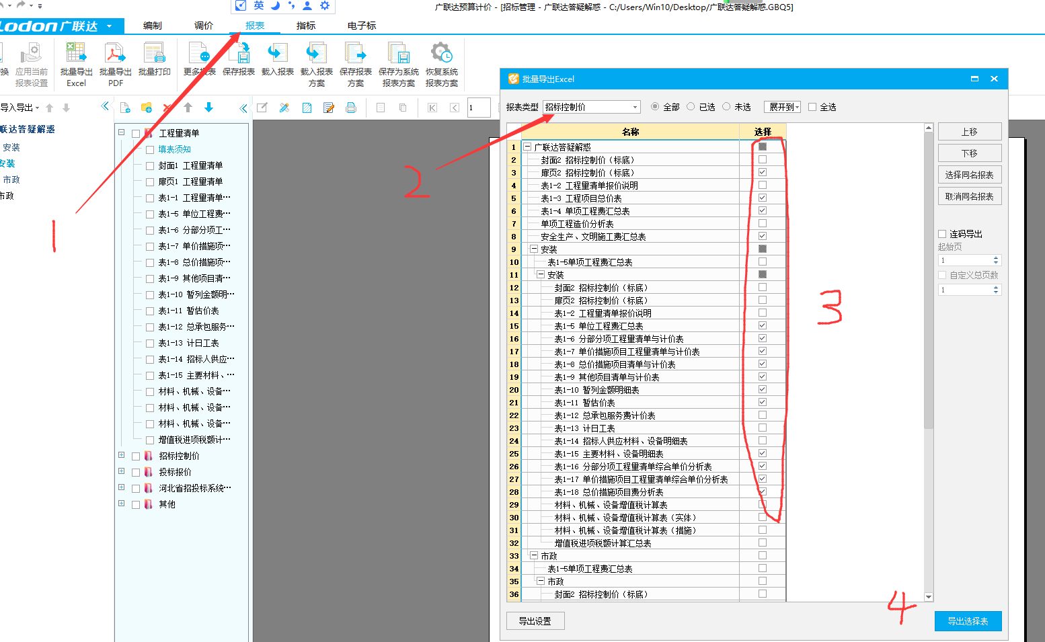Screen dimensions: 1045x642
Task: Click the print preview printer icon
Action: coord(351,108)
